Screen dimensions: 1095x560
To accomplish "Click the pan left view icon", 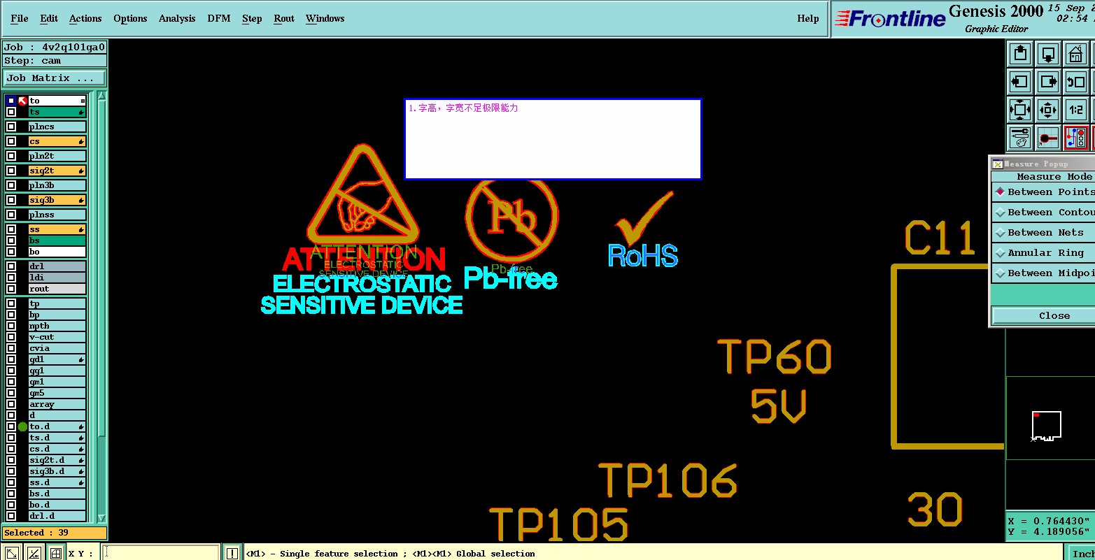I will [x=1020, y=82].
